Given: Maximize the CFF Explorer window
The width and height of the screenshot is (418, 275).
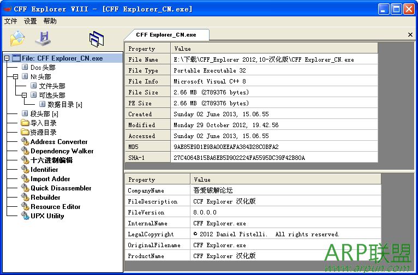Looking at the screenshot, I should click(x=396, y=9).
